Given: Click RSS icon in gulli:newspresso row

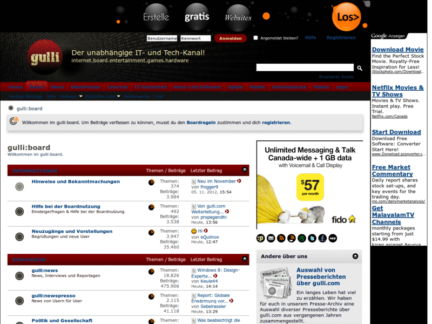Looking at the screenshot, I should click(x=151, y=296).
